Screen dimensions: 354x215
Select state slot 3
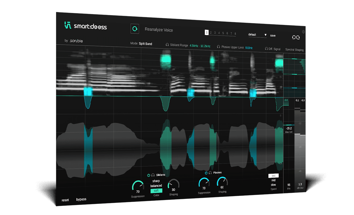(x=215, y=33)
